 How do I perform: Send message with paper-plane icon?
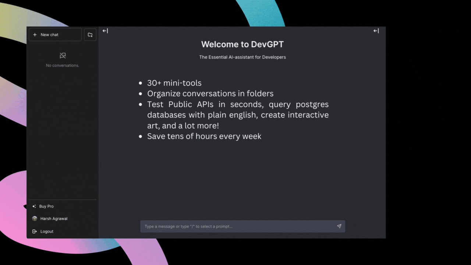click(x=339, y=226)
